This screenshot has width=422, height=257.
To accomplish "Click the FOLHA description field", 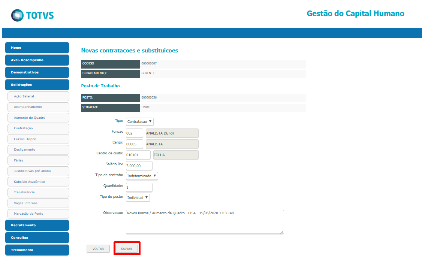I will [176, 155].
